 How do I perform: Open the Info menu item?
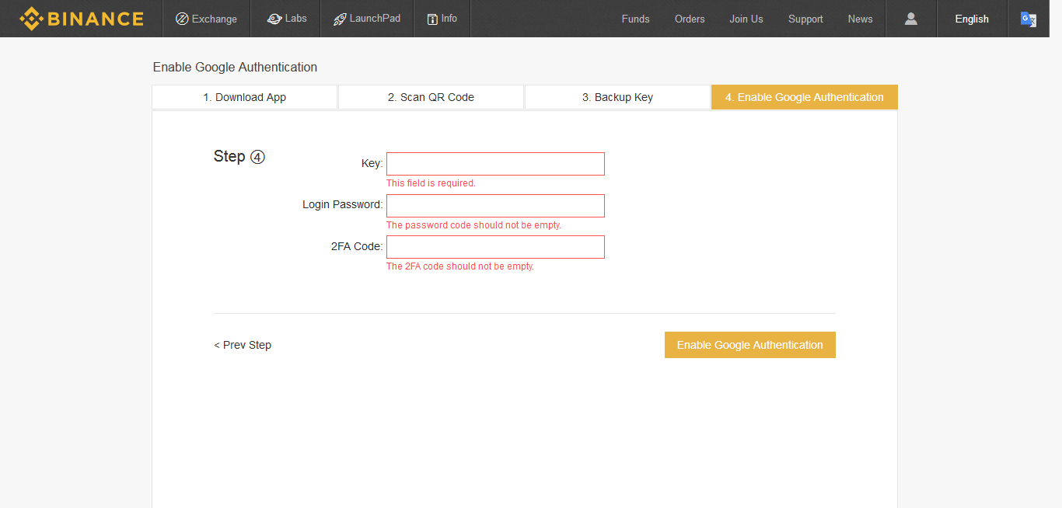click(x=442, y=19)
